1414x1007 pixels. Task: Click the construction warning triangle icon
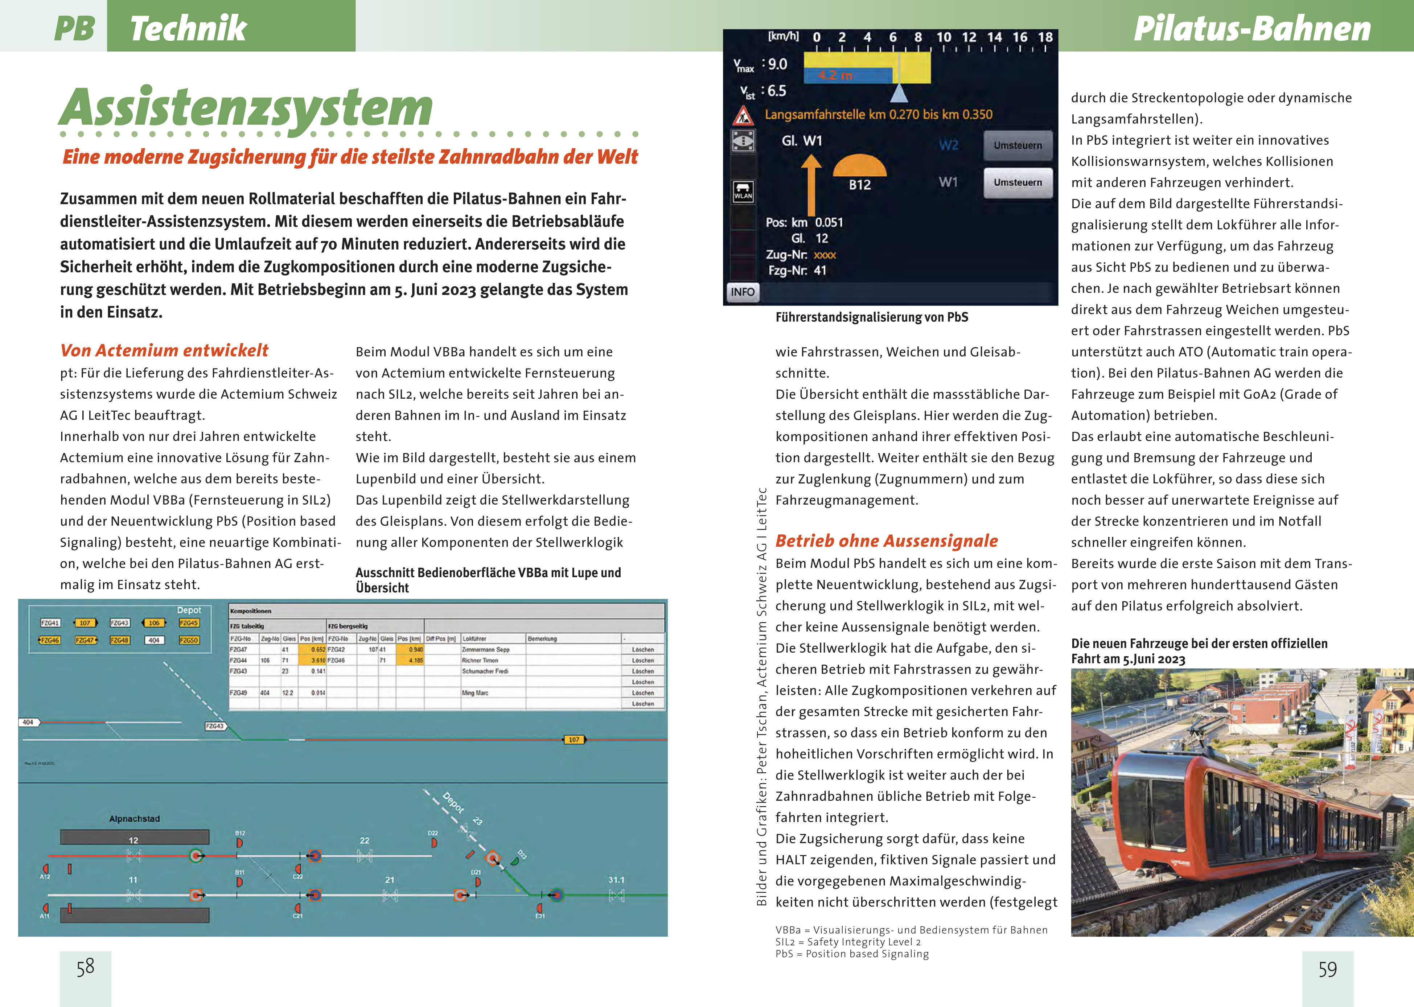coord(743,115)
